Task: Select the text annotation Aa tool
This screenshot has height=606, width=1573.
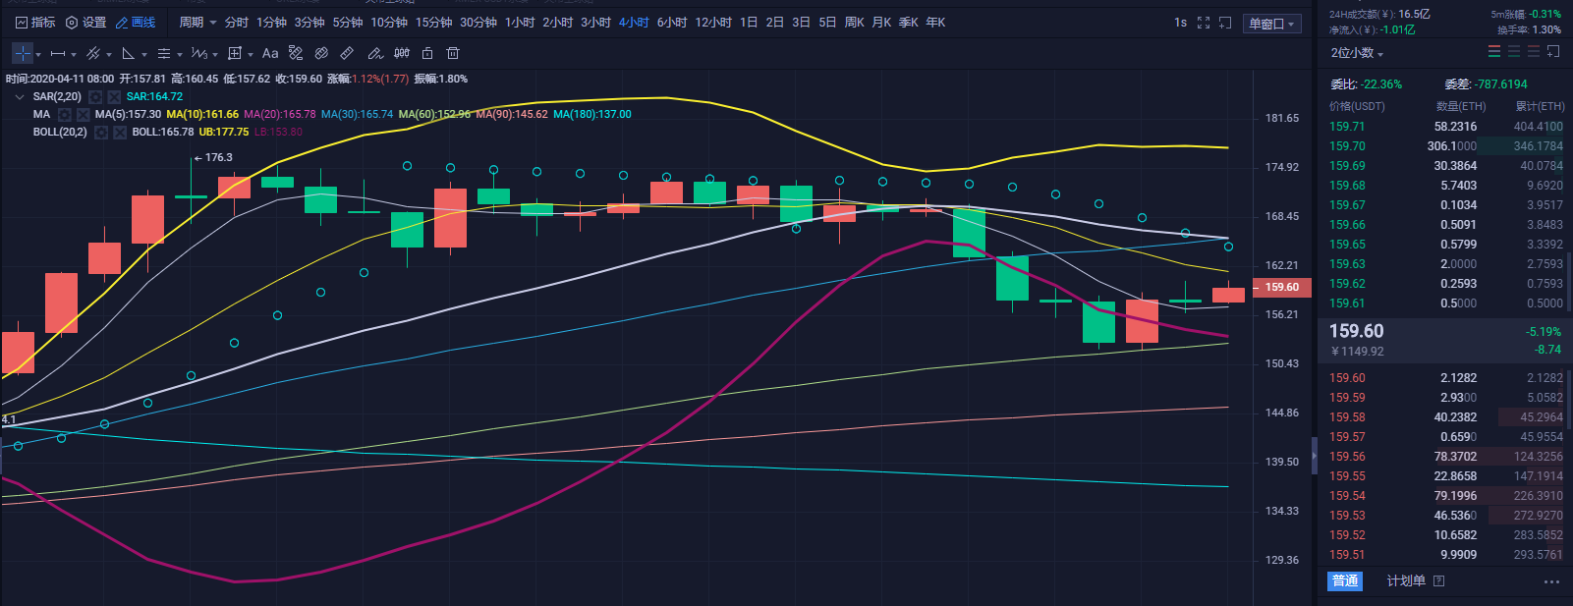Action: pos(270,53)
